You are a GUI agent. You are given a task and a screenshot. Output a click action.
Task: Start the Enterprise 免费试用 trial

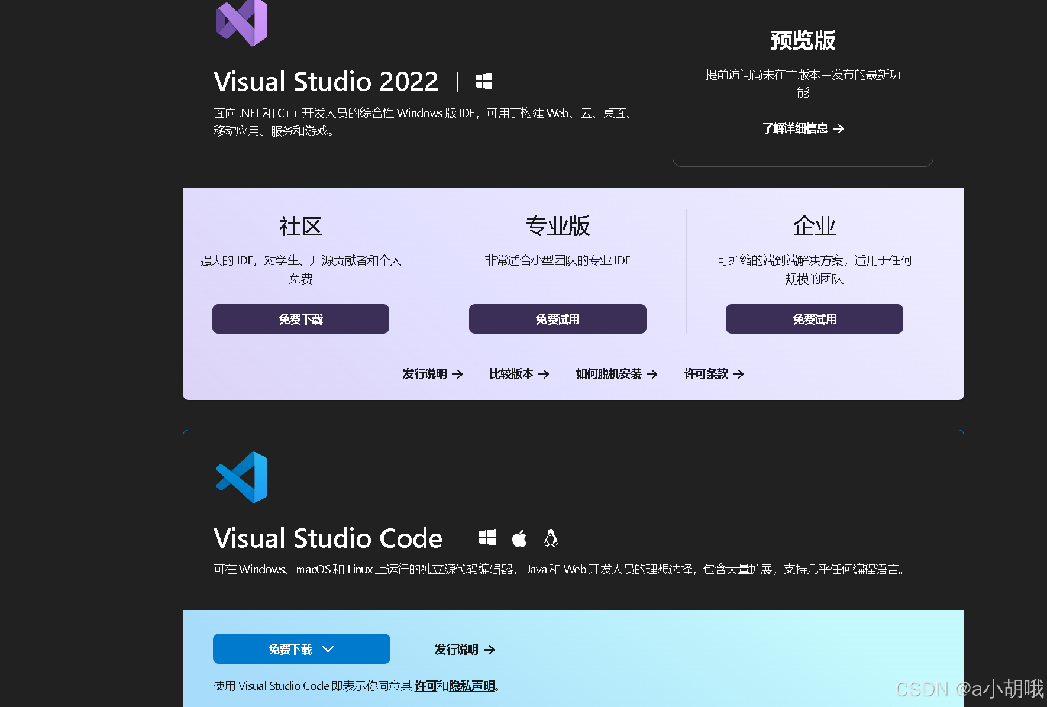click(815, 319)
